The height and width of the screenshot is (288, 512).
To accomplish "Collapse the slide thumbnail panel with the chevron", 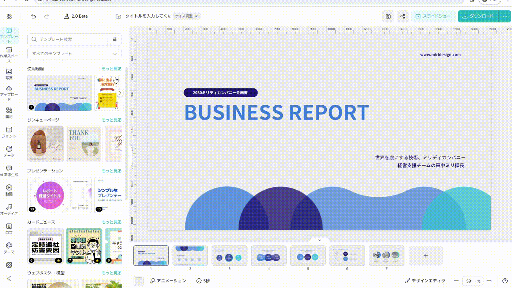I will click(319, 240).
